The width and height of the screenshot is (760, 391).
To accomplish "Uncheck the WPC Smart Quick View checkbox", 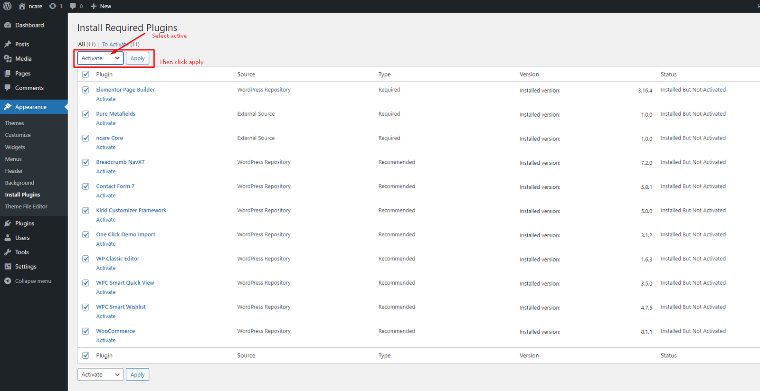I will [x=85, y=283].
